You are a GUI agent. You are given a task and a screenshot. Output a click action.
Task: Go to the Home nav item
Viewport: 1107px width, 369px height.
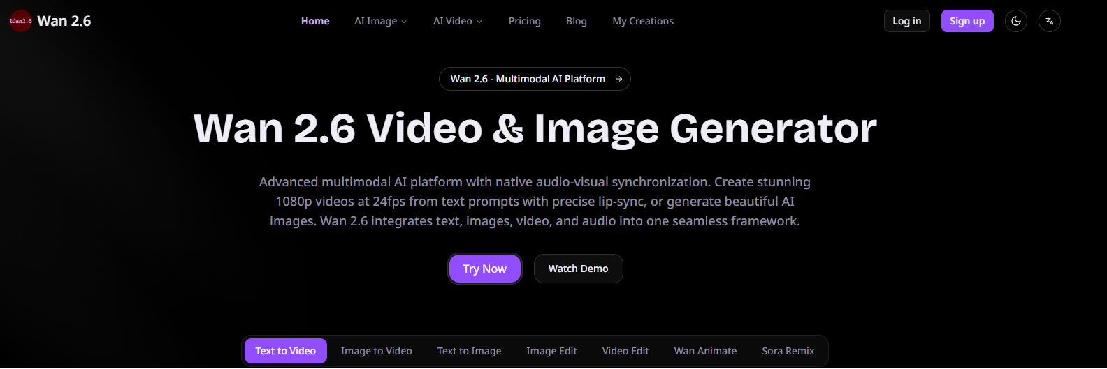pos(315,21)
